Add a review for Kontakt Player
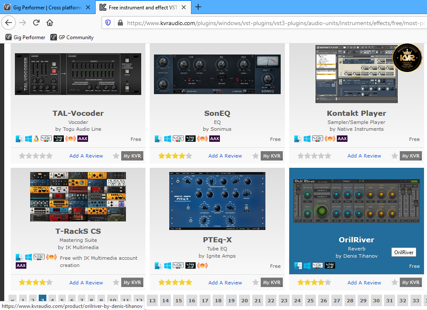Screen dimensions: 427x310 [x=364, y=156]
